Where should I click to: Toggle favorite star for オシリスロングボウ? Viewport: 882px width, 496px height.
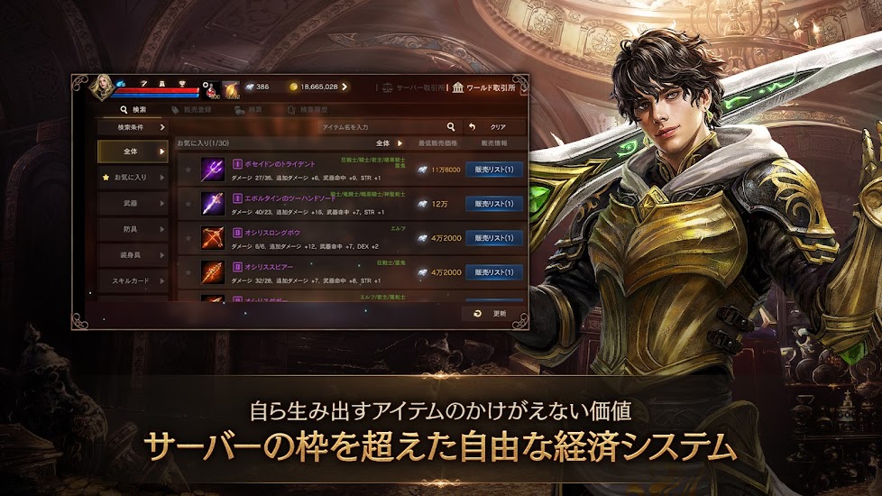tap(188, 238)
